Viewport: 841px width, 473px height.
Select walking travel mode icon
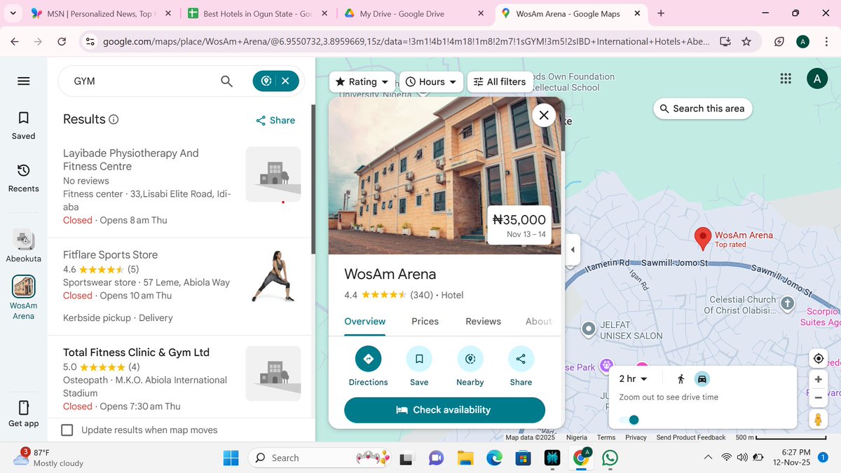click(x=681, y=378)
